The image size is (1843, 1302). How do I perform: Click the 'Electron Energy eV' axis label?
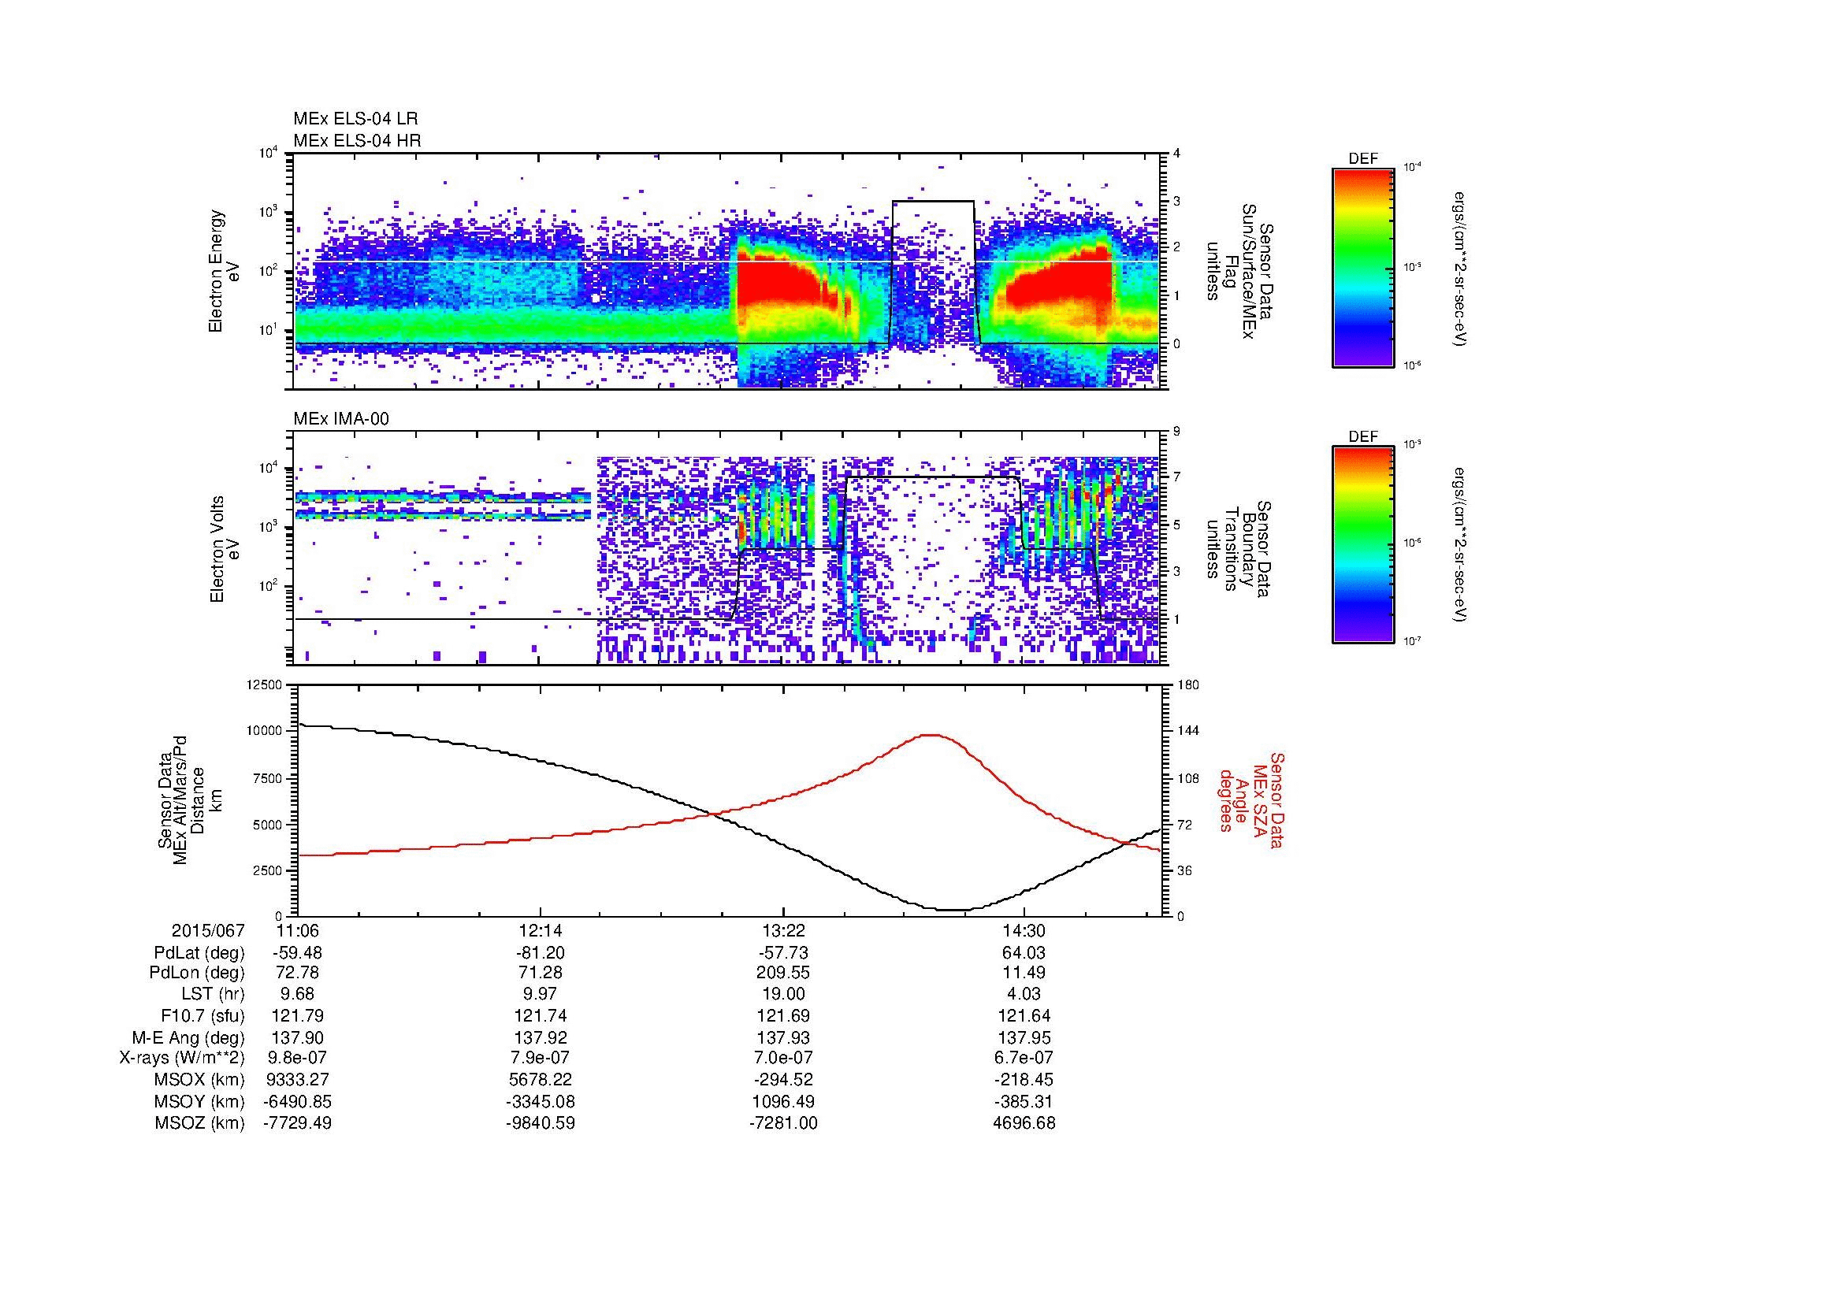pos(224,271)
